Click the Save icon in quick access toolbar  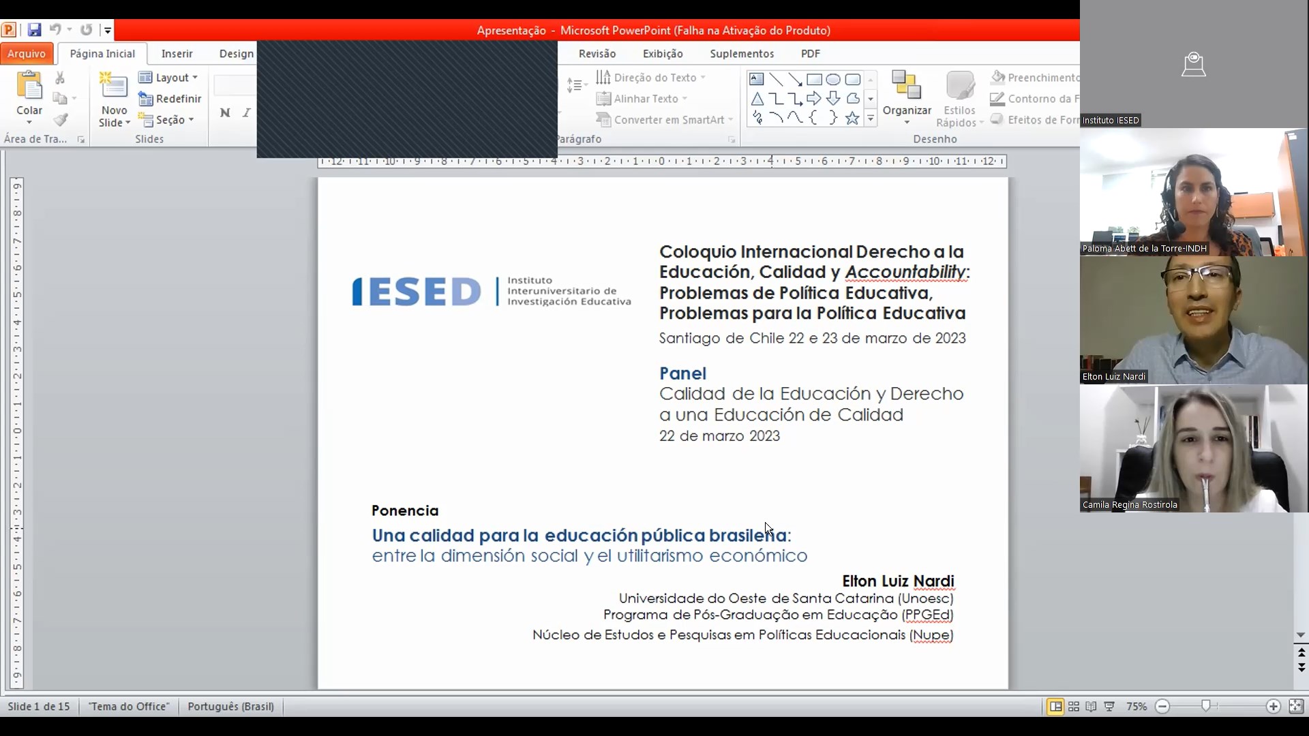point(34,30)
